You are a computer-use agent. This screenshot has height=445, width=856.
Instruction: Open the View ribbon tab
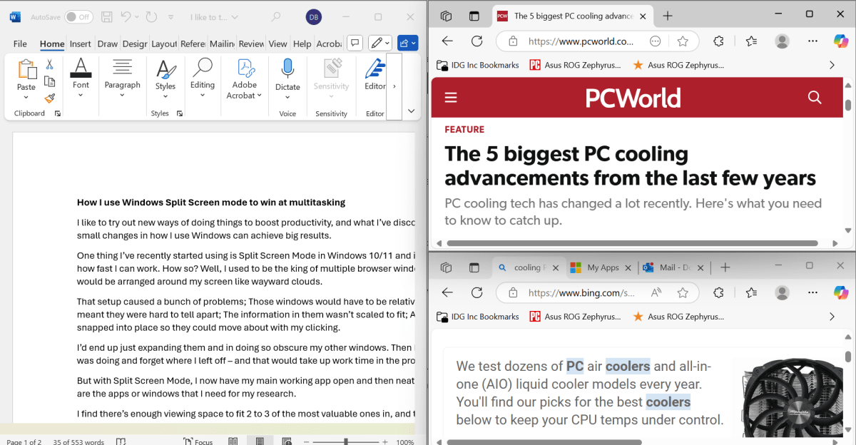click(277, 44)
